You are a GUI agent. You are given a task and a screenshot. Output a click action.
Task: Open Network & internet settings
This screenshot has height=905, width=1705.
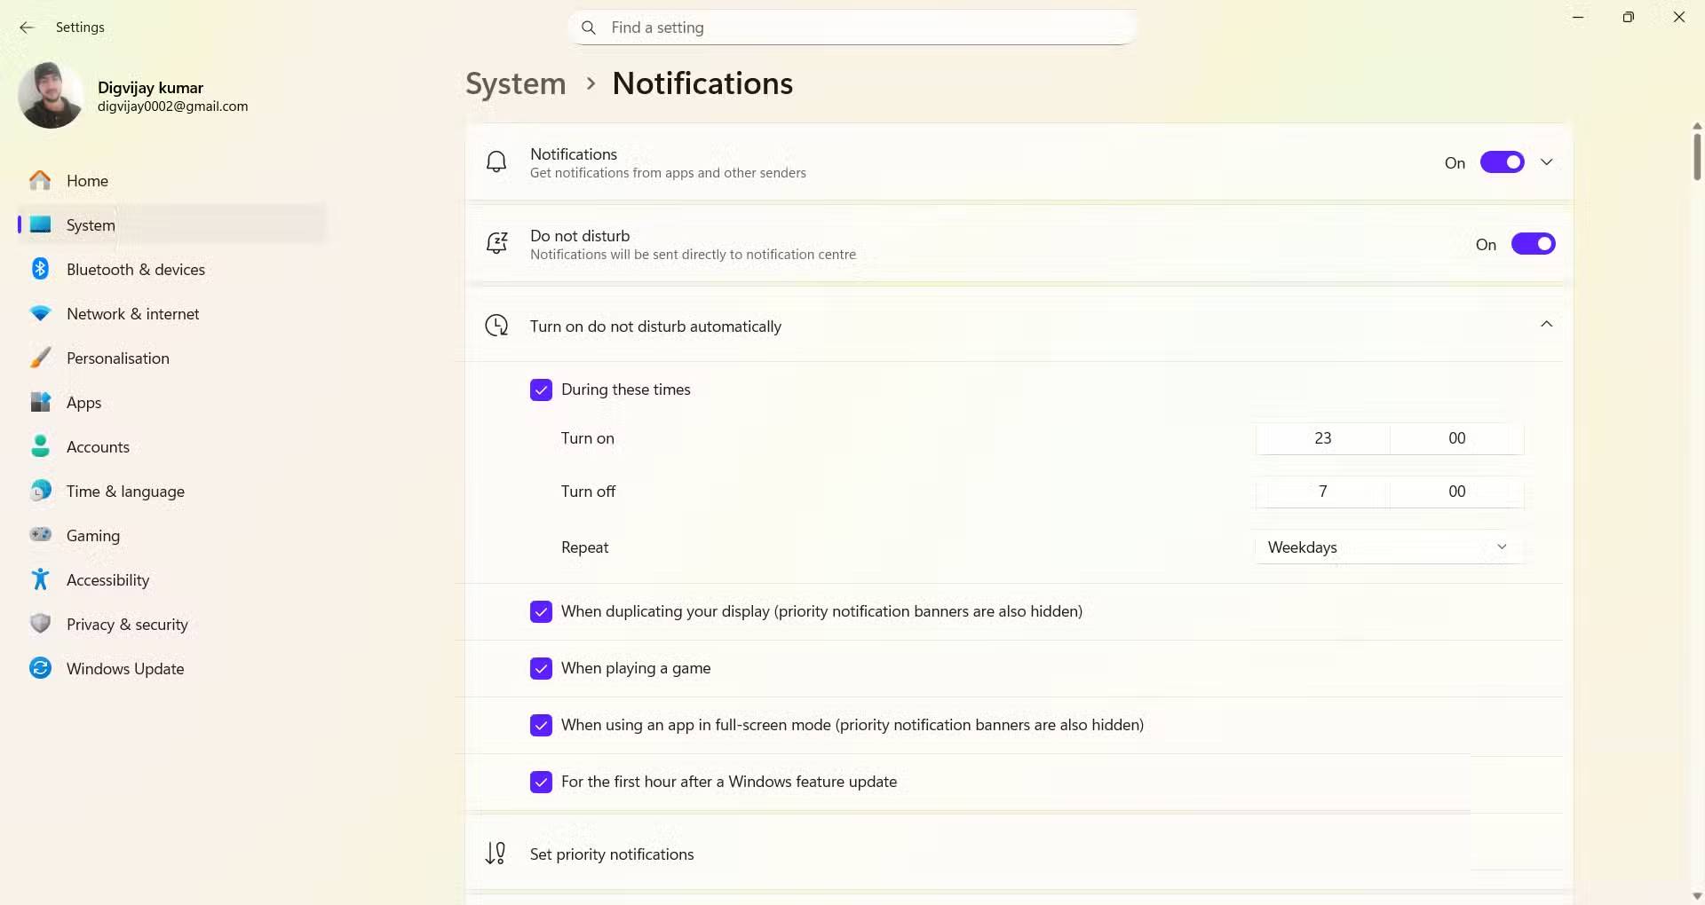tap(133, 314)
